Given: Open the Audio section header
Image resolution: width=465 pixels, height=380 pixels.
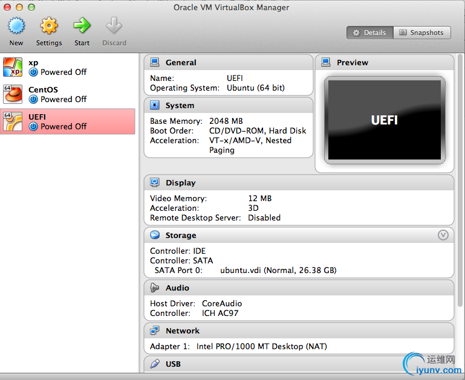Looking at the screenshot, I should click(299, 288).
